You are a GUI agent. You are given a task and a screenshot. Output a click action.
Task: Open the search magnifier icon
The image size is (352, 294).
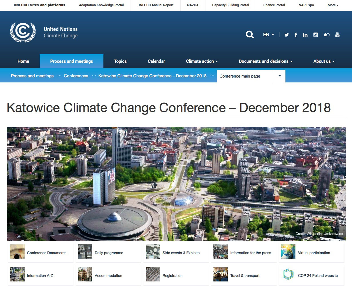250,35
